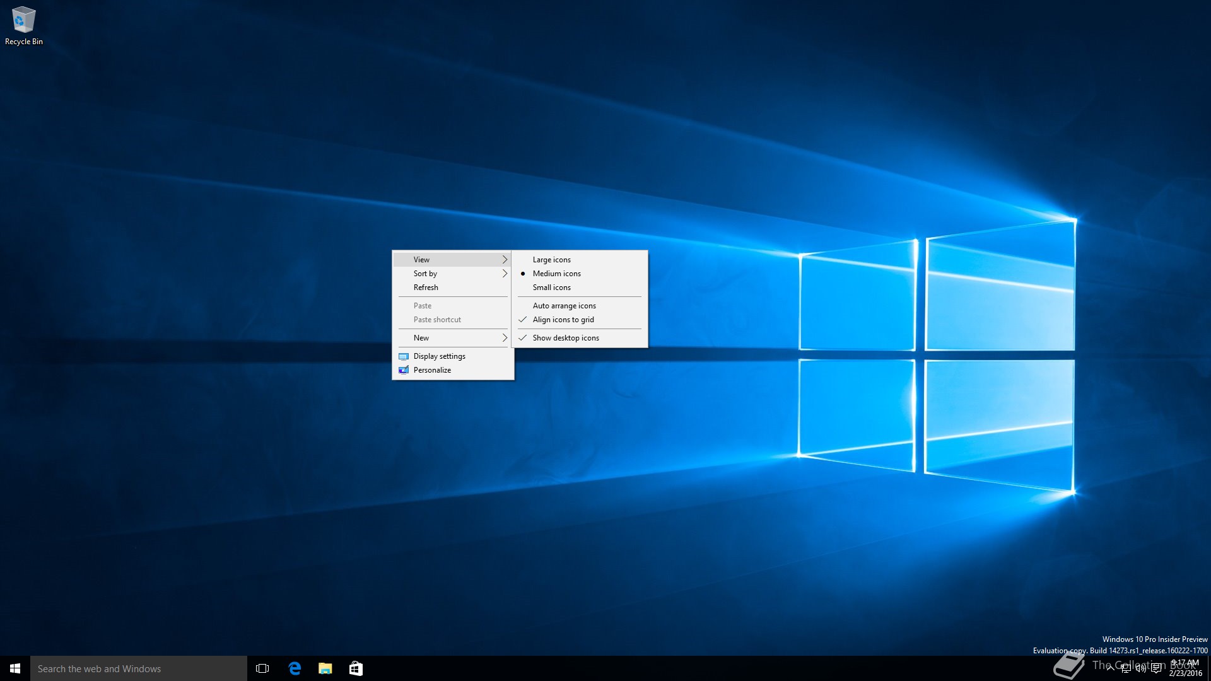Click the Search the web and Windows box
The image size is (1211, 681).
click(139, 668)
